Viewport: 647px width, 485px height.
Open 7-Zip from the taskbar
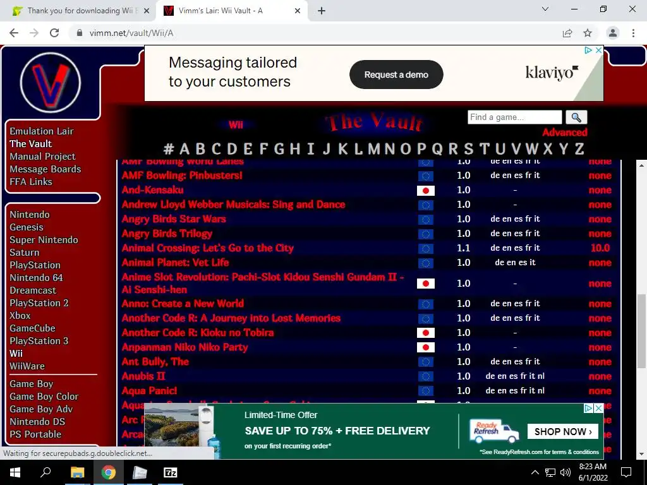coord(171,472)
